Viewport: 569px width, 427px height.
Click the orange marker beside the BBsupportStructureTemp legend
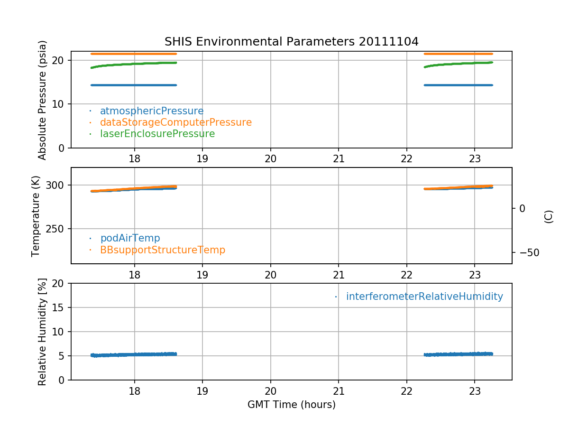90,250
